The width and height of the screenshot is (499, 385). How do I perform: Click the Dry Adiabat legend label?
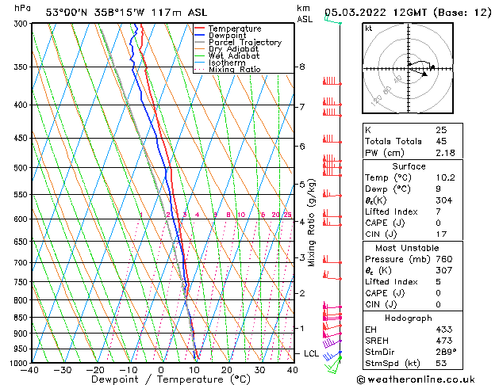(x=233, y=49)
